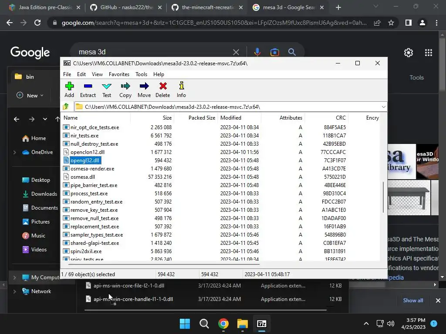
Task: Open the Tools menu in 7-Zip
Action: [x=141, y=74]
